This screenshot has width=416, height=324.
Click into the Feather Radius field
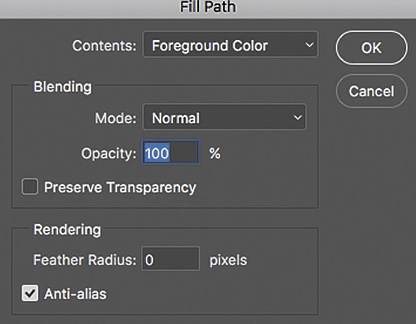pyautogui.click(x=171, y=258)
